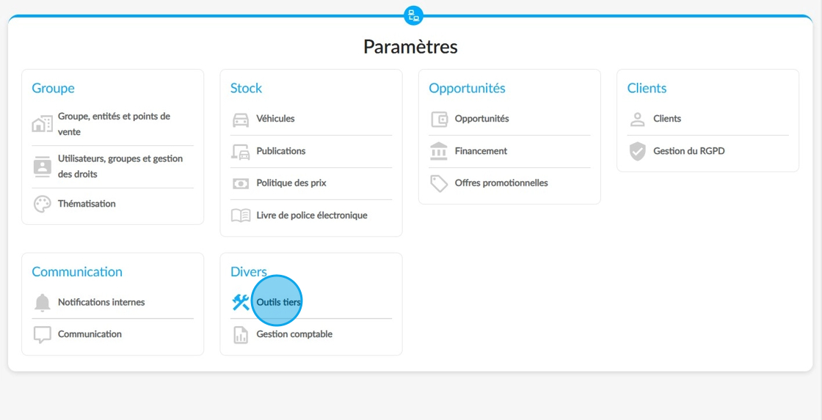Click the building icon for Groupe, entités
Viewport: 822px width, 420px height.
point(43,124)
